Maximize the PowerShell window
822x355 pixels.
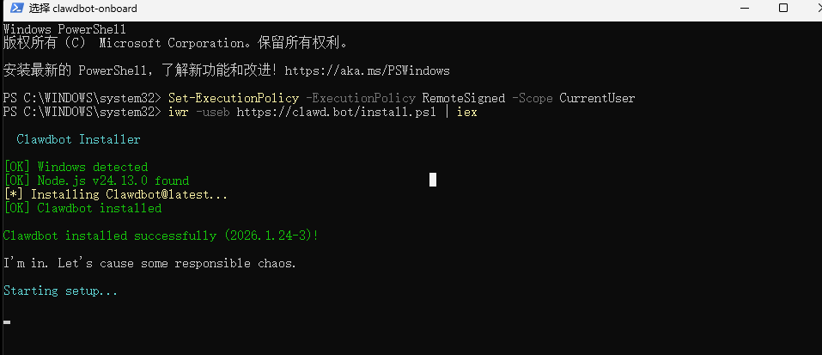[783, 8]
